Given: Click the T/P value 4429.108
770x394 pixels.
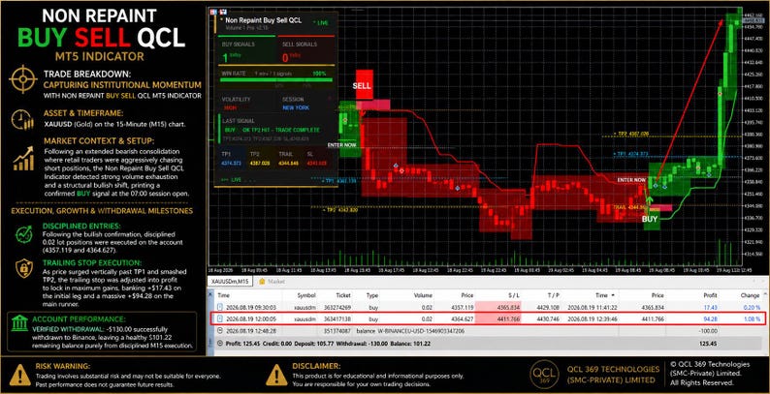Looking at the screenshot, I should click(x=549, y=307).
